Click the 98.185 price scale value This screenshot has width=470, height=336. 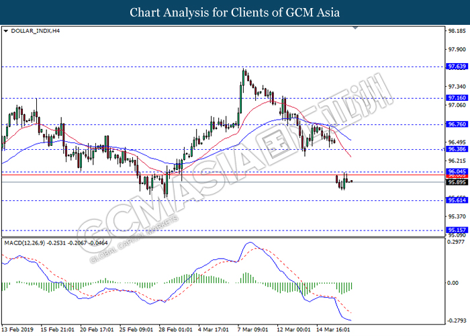click(x=457, y=31)
